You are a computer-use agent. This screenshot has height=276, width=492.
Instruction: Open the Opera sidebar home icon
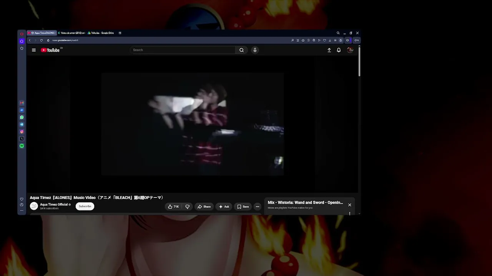pos(22,41)
